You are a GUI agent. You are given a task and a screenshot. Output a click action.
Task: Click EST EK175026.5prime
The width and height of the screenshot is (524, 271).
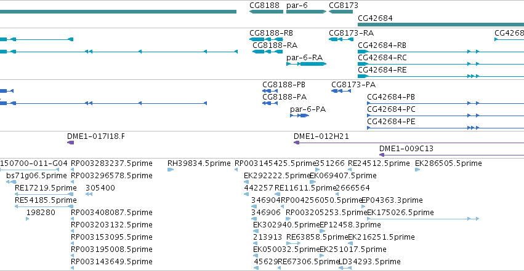[x=423, y=219]
